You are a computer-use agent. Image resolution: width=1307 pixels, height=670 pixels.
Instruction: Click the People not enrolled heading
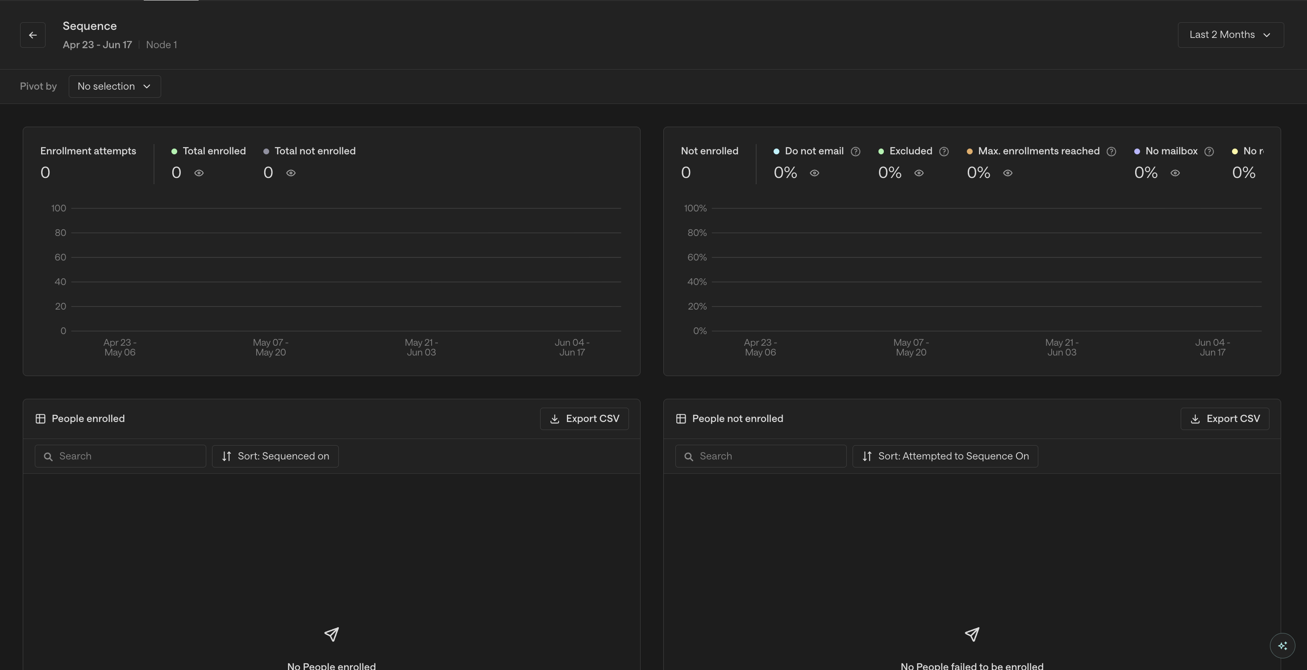[x=738, y=419]
